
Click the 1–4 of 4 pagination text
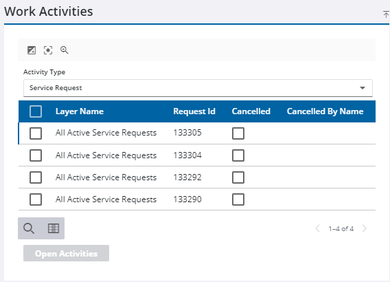pos(341,228)
